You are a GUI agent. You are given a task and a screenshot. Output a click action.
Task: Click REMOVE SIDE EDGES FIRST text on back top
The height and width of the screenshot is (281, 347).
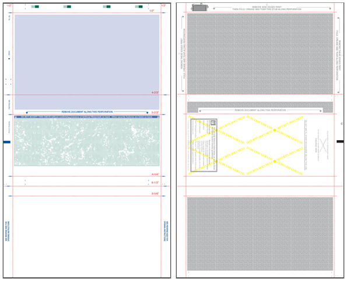point(267,7)
